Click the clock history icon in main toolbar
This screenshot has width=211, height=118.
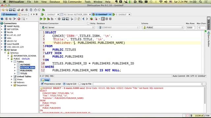(35, 10)
